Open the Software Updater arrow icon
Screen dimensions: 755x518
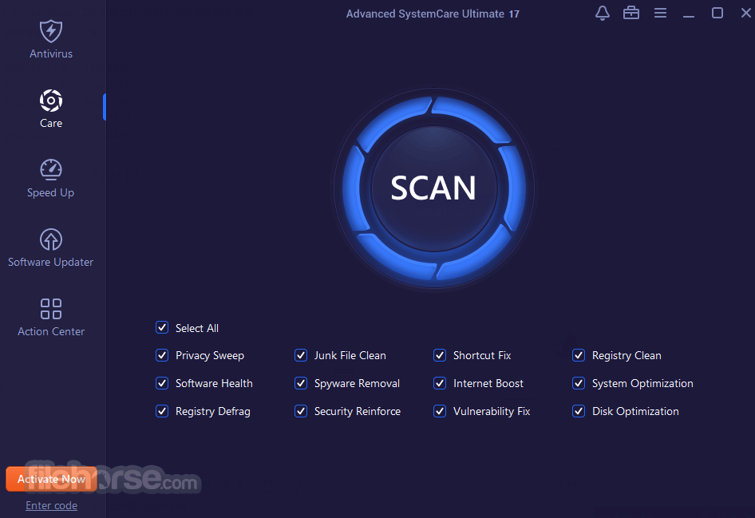pyautogui.click(x=51, y=239)
